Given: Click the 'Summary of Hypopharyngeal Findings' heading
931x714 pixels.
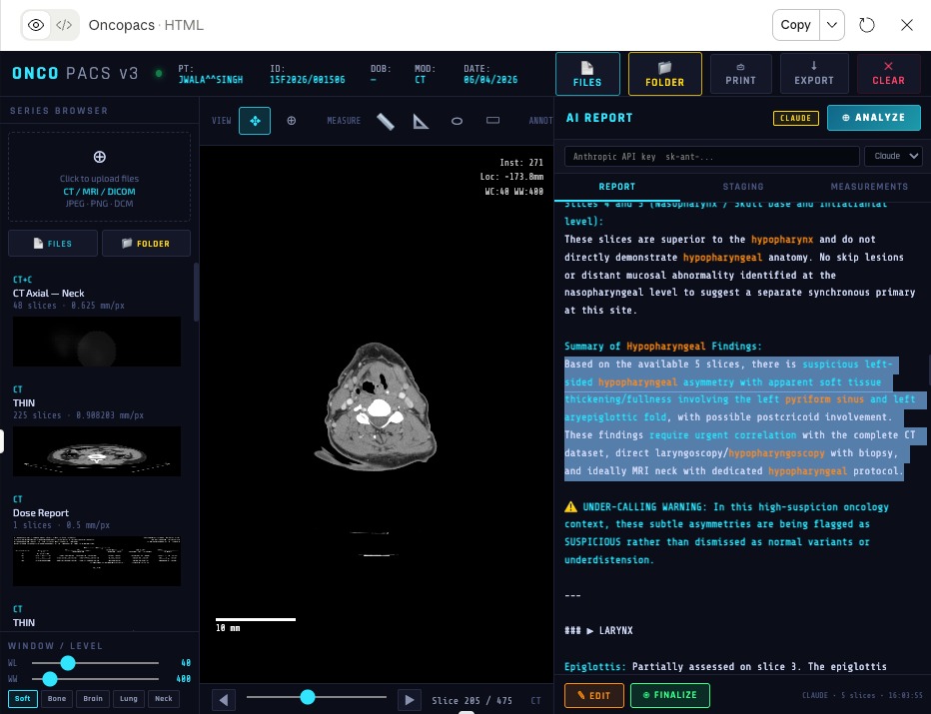Looking at the screenshot, I should pos(662,347).
